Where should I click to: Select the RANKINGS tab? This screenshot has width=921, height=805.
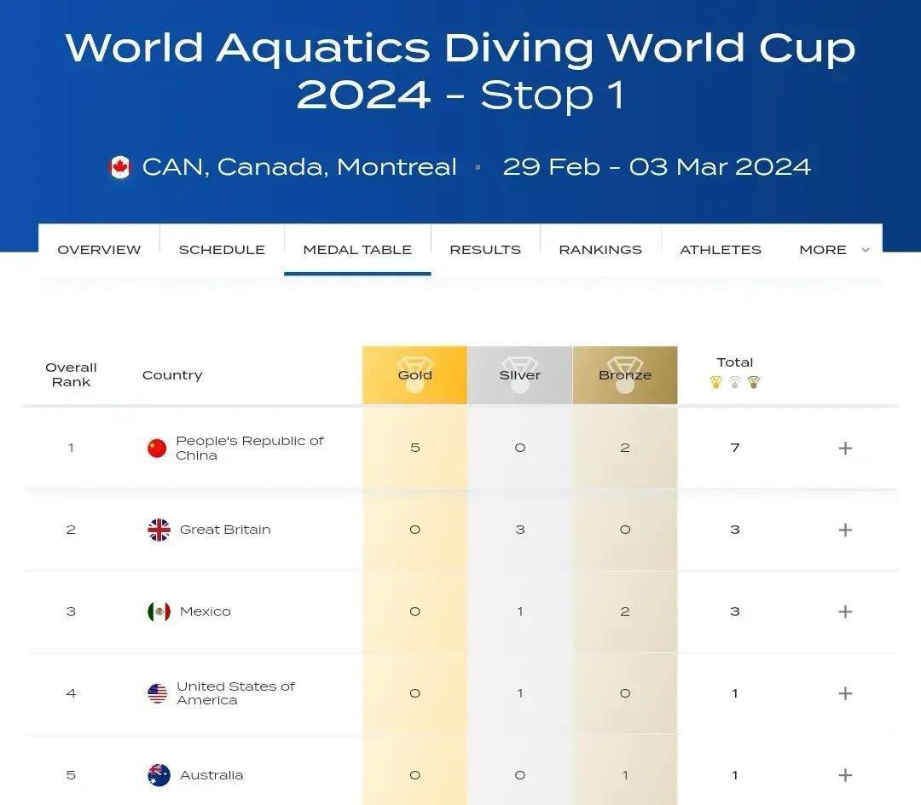[600, 250]
